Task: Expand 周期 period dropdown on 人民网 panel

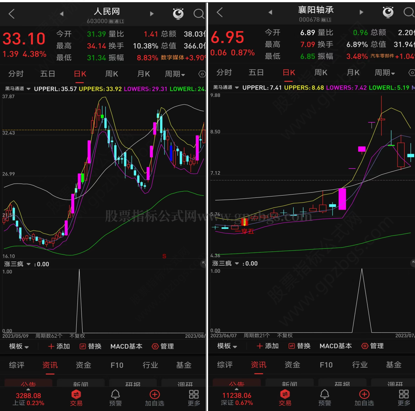Action: click(x=175, y=74)
